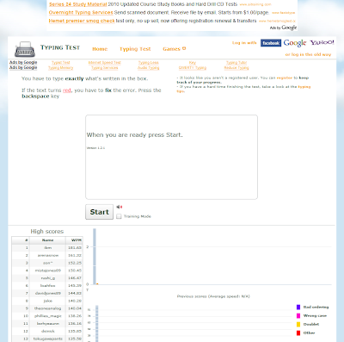Log in with the Facebook button
The image size is (344, 342).
271,43
